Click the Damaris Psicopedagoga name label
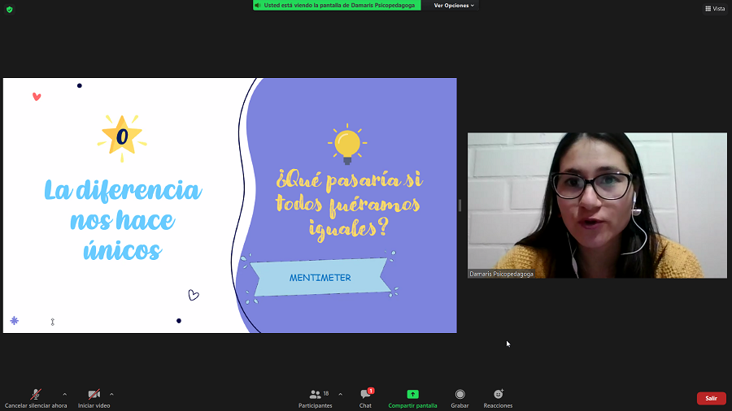 pos(501,274)
